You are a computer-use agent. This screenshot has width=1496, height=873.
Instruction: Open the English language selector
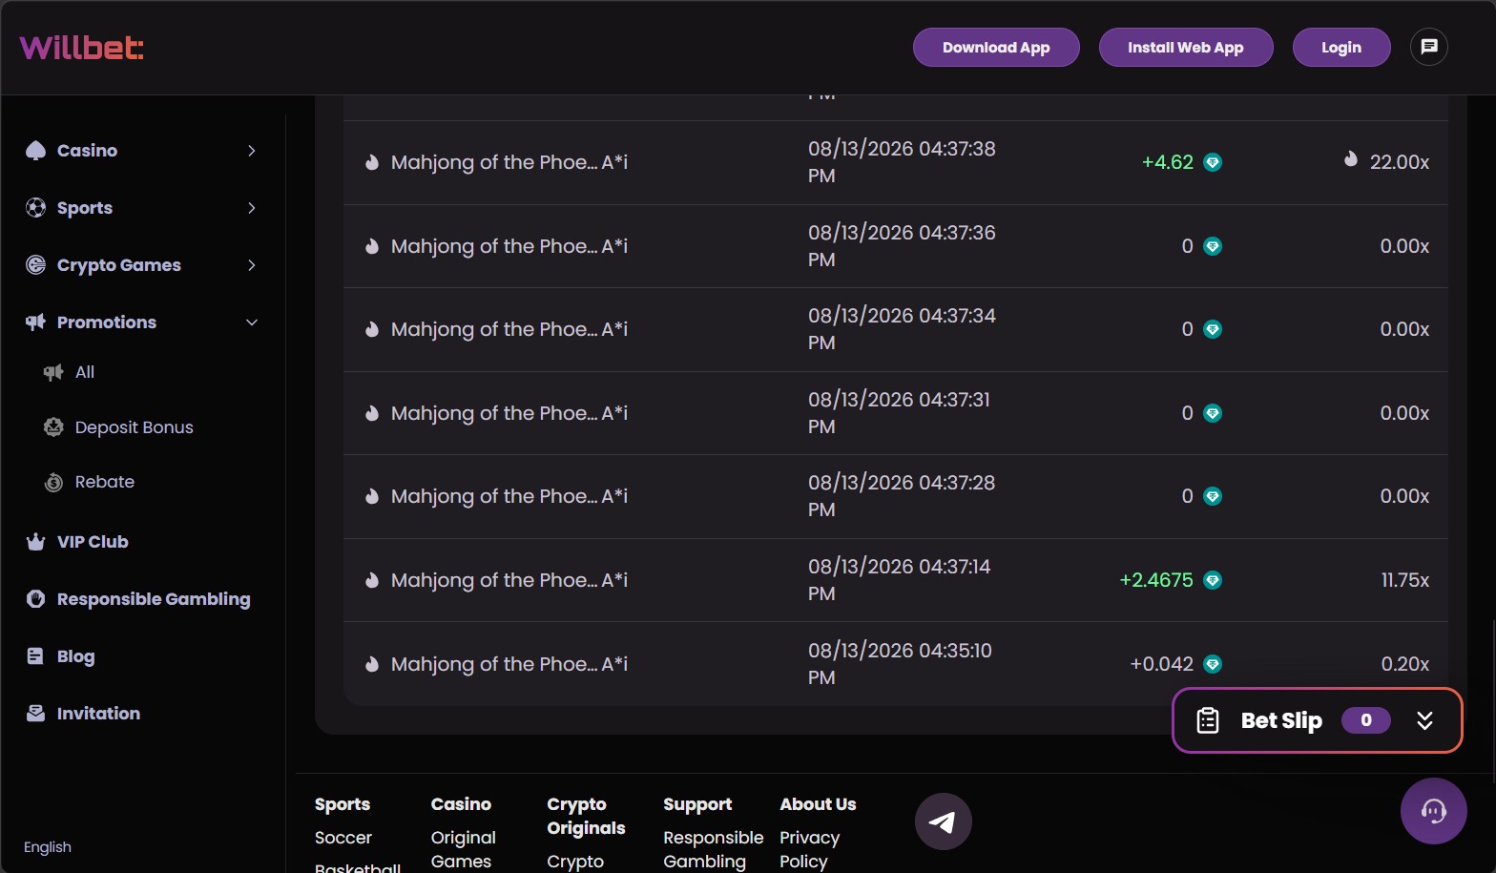point(48,847)
